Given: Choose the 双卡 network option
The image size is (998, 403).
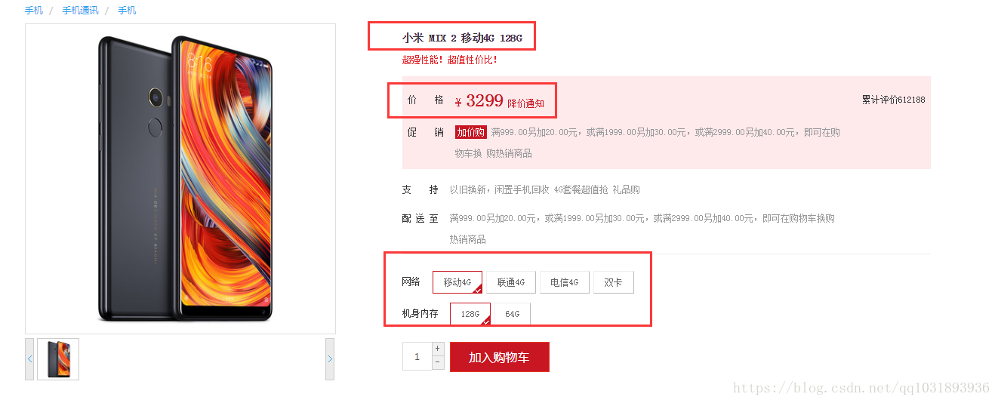Looking at the screenshot, I should pos(614,282).
